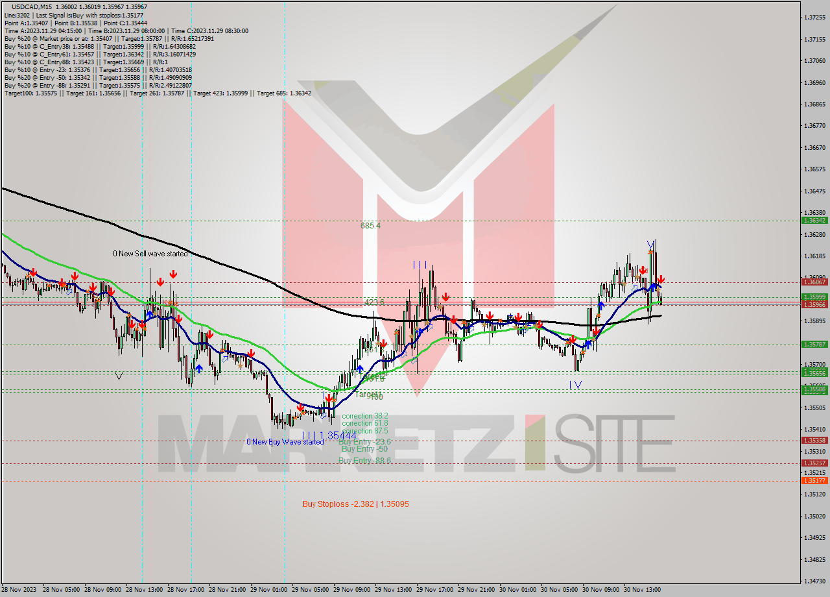Click the 1.36770 label on price axis

click(x=814, y=126)
